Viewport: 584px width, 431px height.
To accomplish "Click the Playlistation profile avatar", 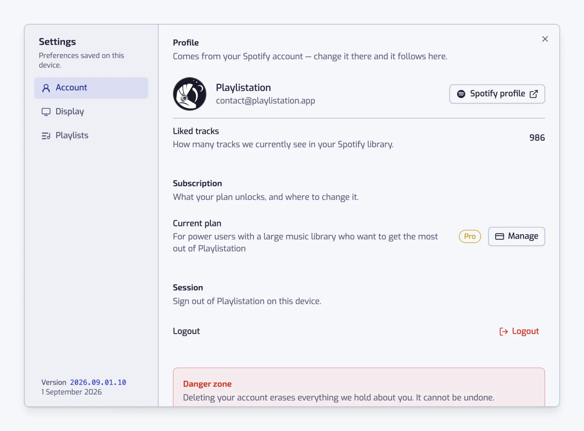I will pyautogui.click(x=189, y=94).
